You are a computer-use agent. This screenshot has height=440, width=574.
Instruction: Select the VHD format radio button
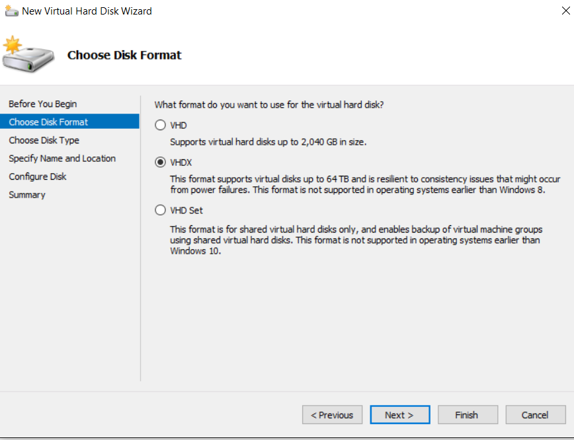(160, 126)
